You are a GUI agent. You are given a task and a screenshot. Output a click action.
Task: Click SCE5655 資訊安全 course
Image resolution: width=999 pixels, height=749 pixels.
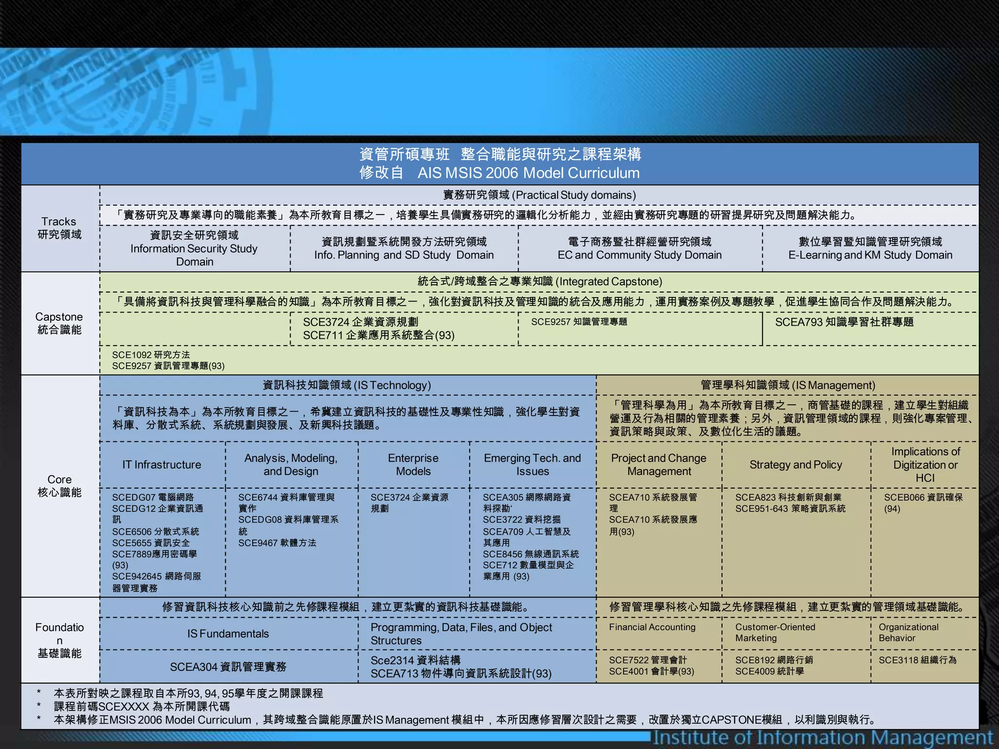[151, 543]
